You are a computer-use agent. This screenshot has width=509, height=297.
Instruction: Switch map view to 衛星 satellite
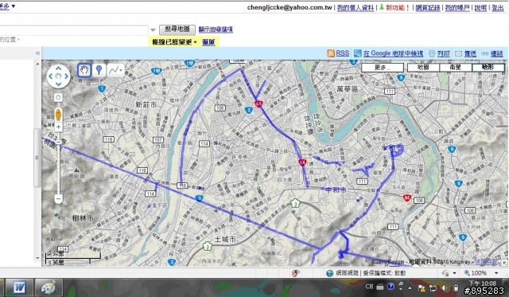tap(456, 67)
